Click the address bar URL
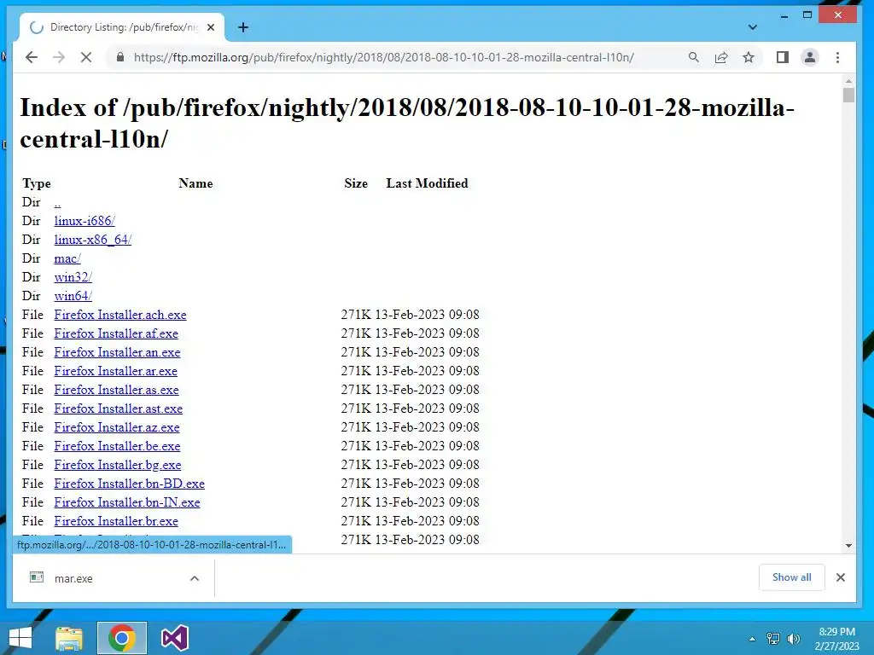Viewport: 874px width, 655px height. pyautogui.click(x=383, y=57)
